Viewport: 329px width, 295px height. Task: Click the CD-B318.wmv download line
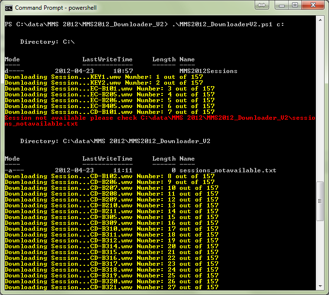112,270
